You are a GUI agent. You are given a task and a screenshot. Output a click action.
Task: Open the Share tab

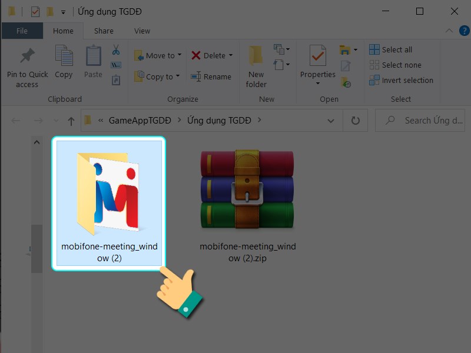coord(104,31)
